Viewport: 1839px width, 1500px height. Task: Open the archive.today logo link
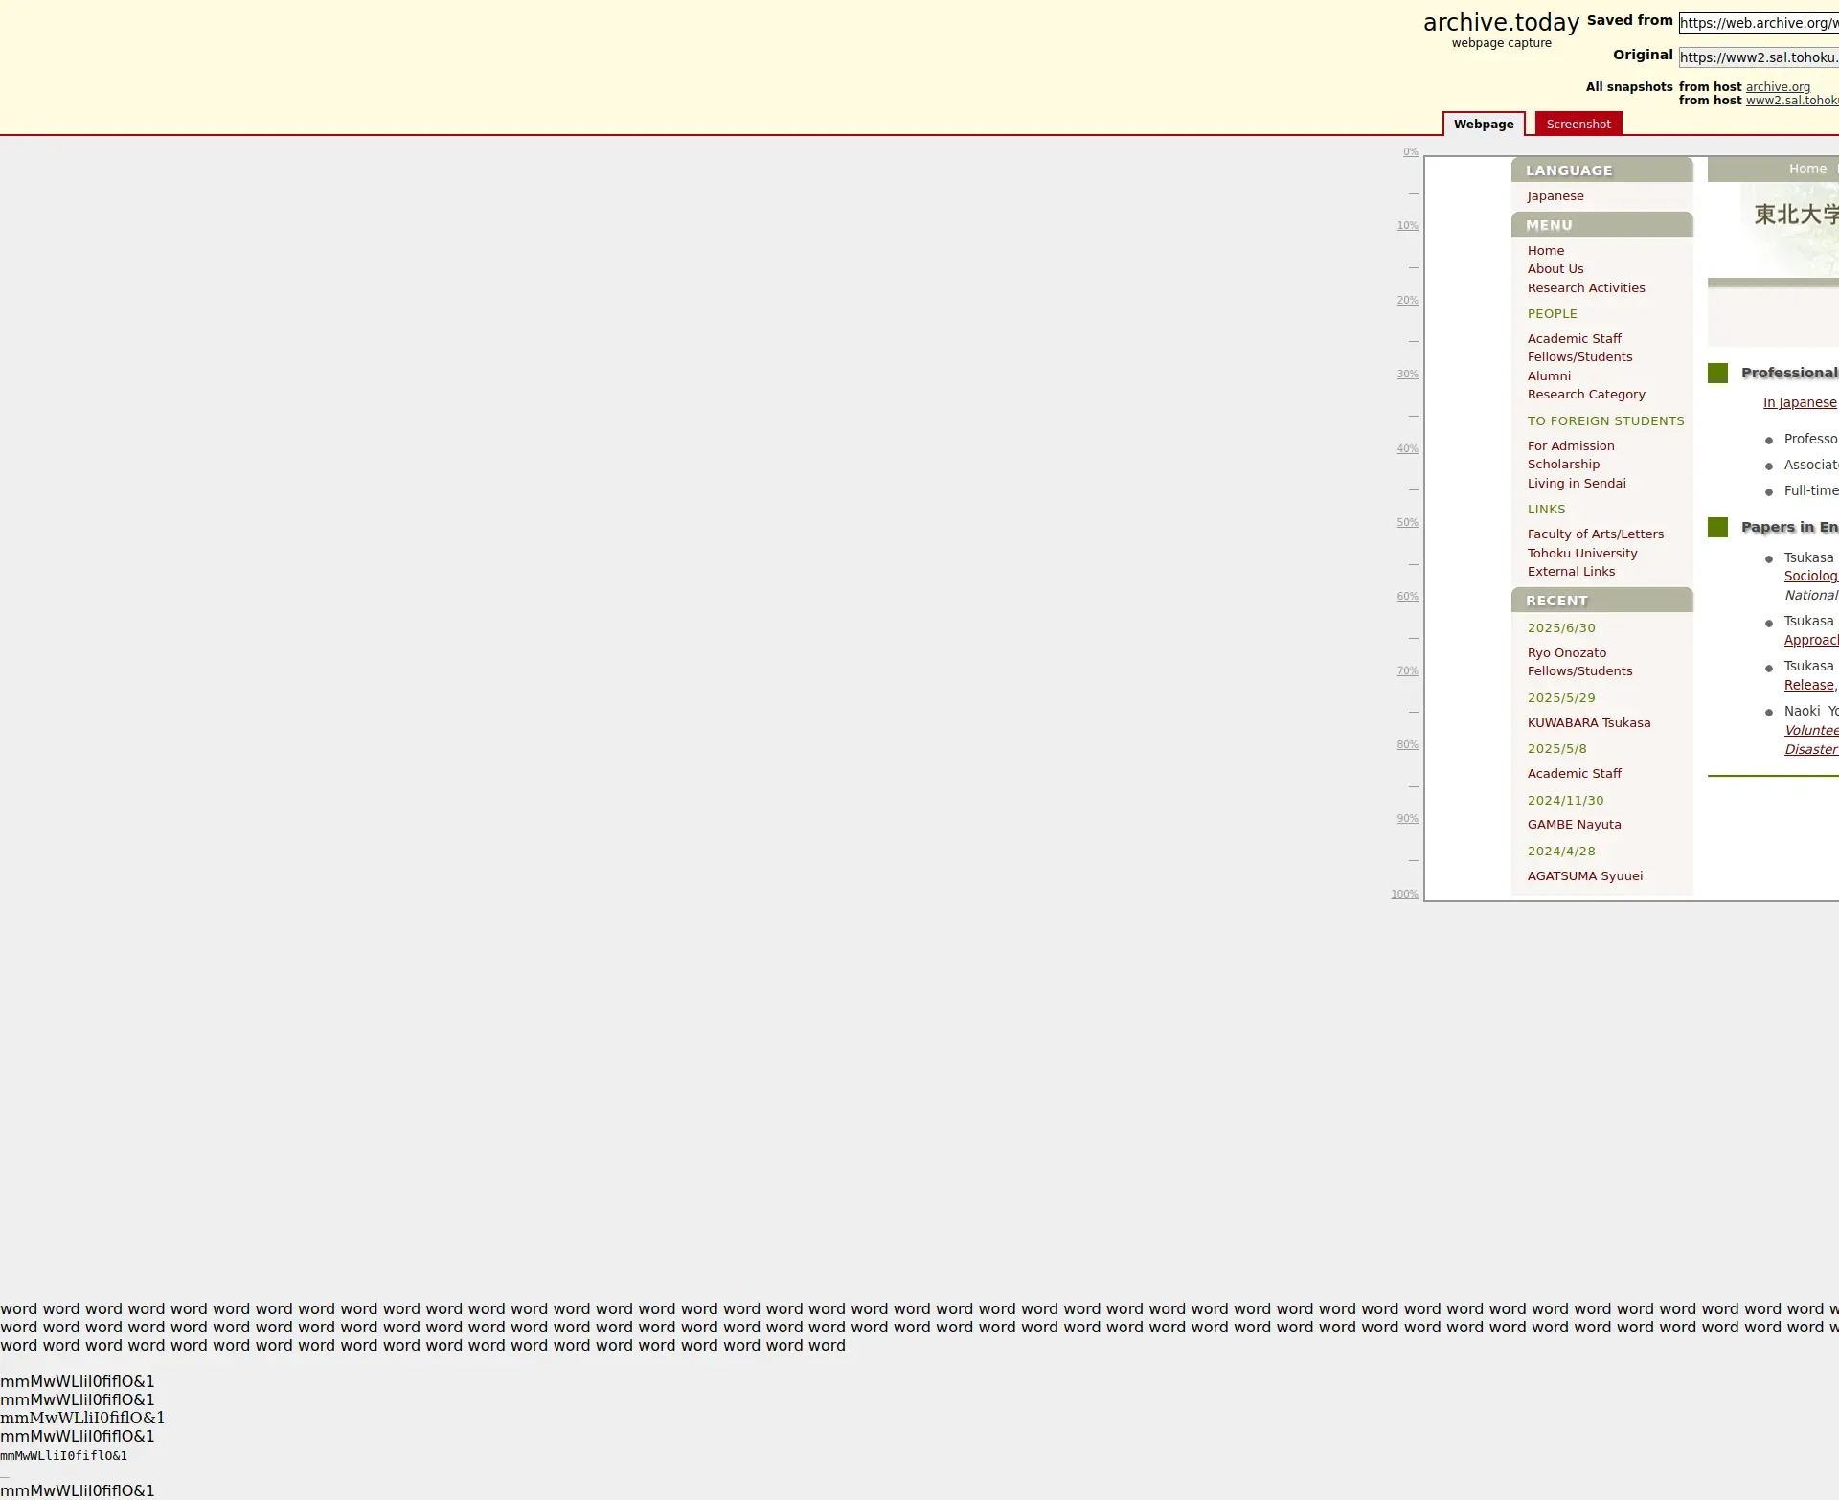[1500, 23]
